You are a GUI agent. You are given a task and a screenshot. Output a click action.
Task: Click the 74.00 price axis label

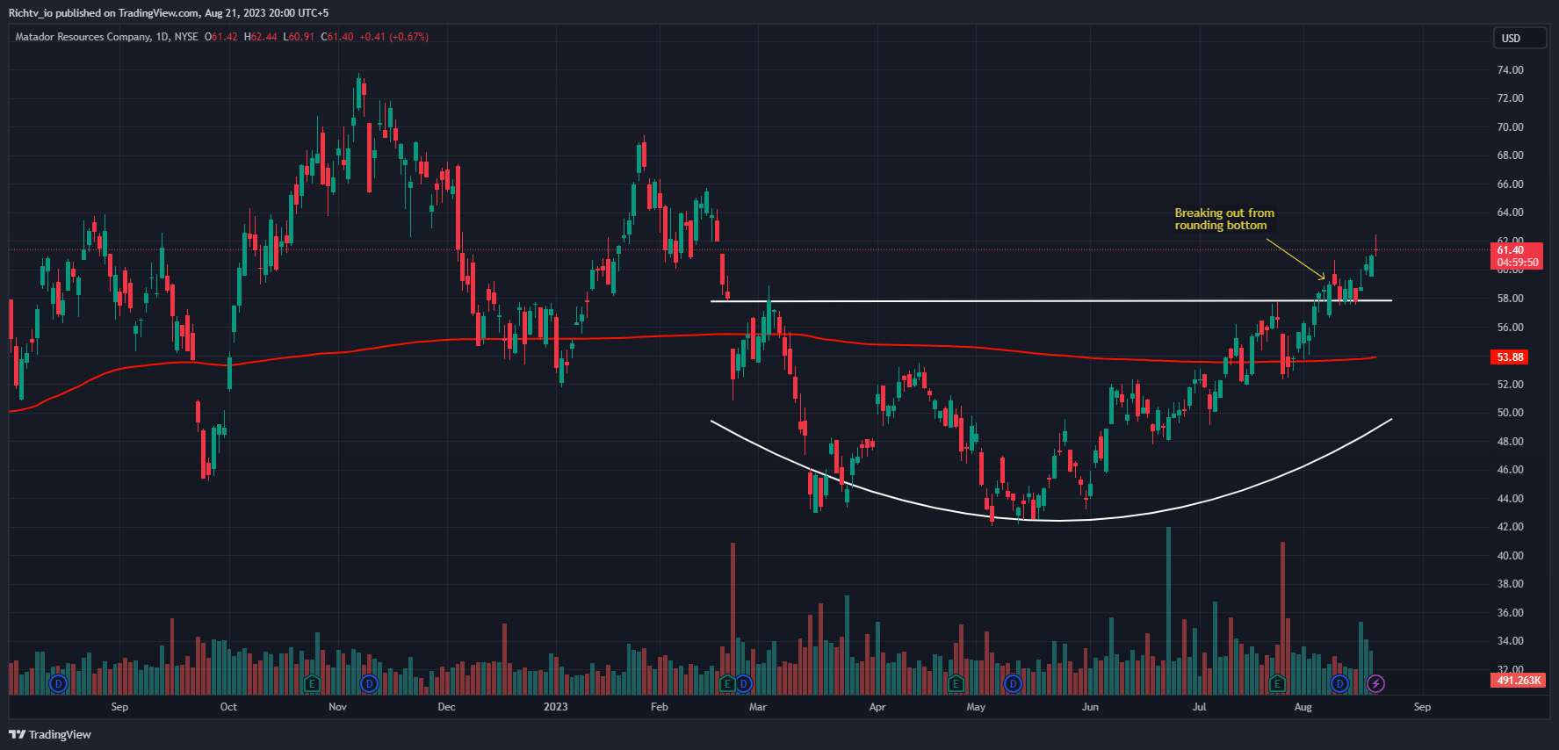point(1510,70)
